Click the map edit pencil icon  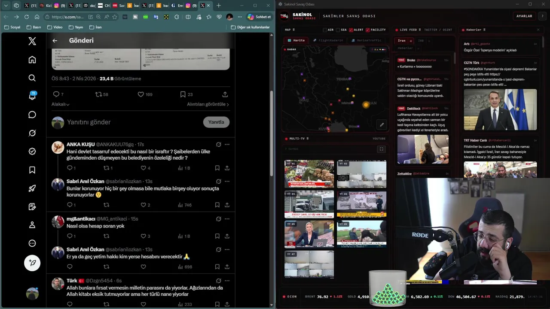[382, 125]
